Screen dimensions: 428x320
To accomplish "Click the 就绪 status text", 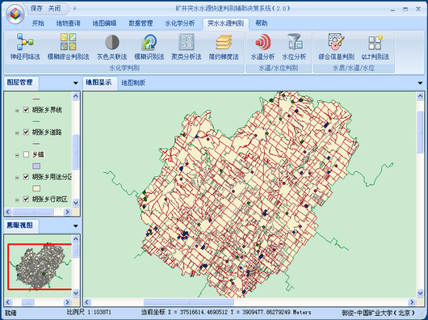I will (10, 313).
